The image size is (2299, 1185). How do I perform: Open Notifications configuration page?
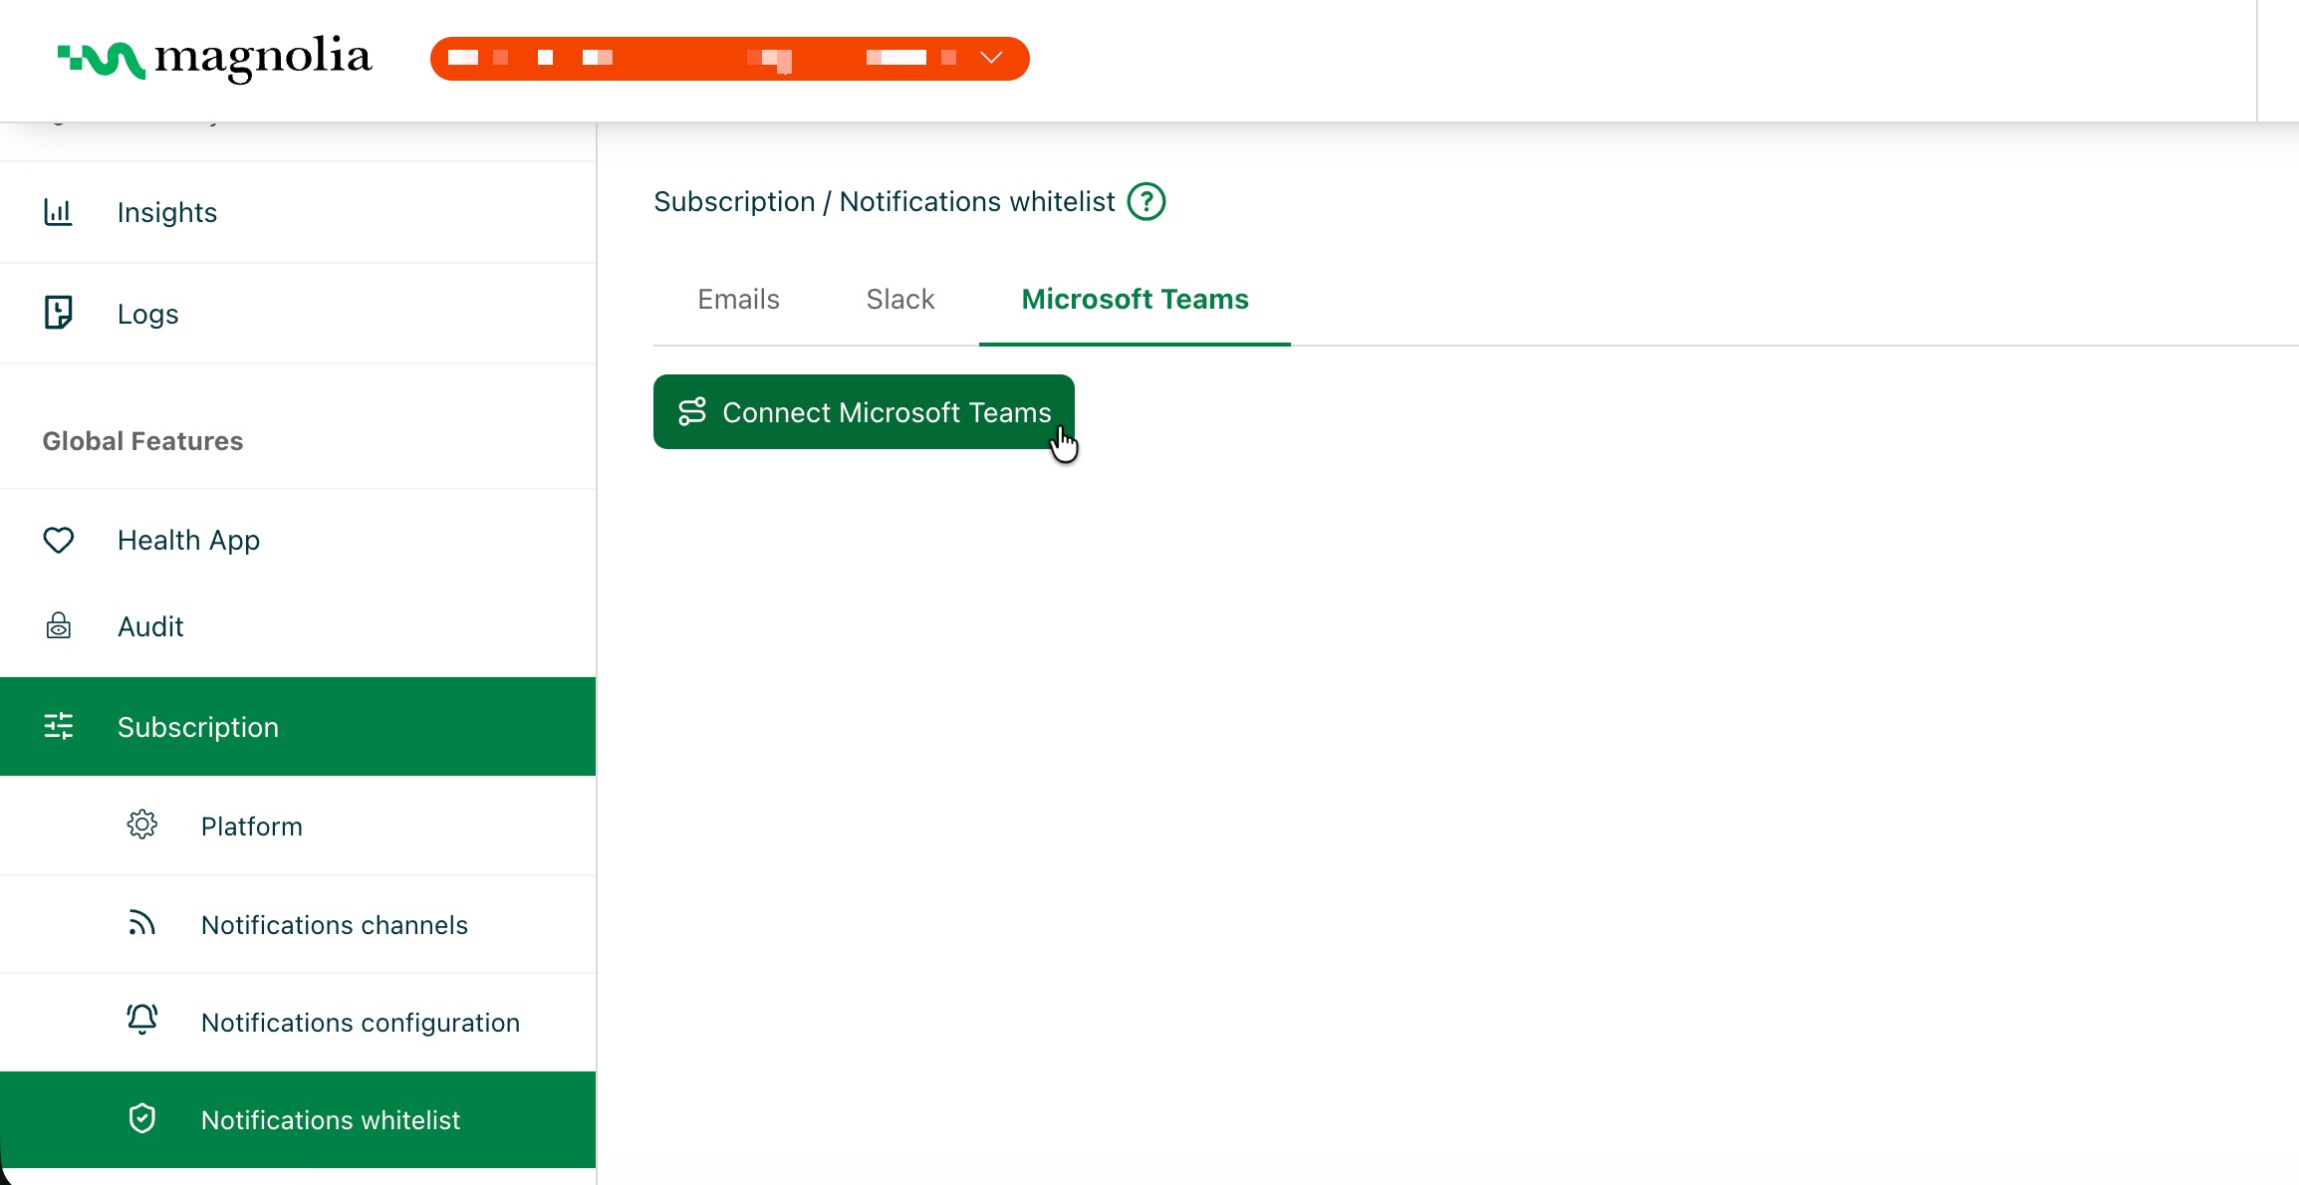point(298,1023)
